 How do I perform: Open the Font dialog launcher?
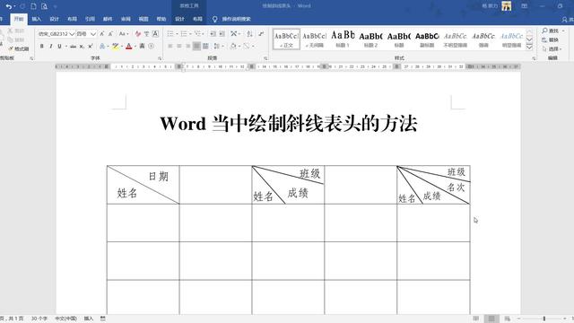coord(160,58)
